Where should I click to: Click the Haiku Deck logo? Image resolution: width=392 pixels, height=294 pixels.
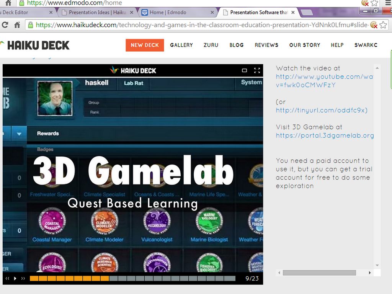[35, 45]
